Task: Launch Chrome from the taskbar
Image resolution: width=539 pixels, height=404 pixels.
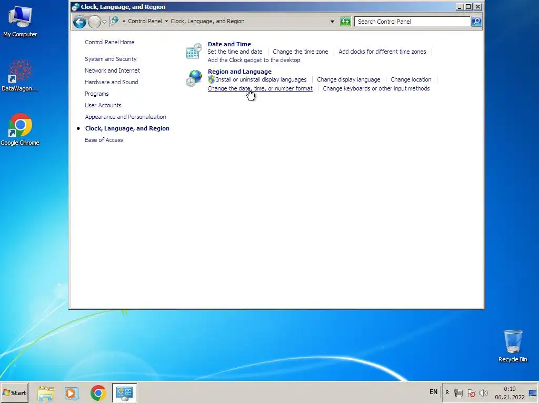Action: point(98,393)
